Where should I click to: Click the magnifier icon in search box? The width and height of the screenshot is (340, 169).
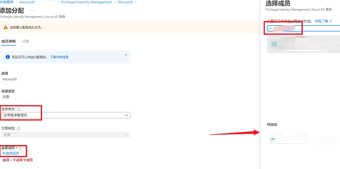pos(270,28)
